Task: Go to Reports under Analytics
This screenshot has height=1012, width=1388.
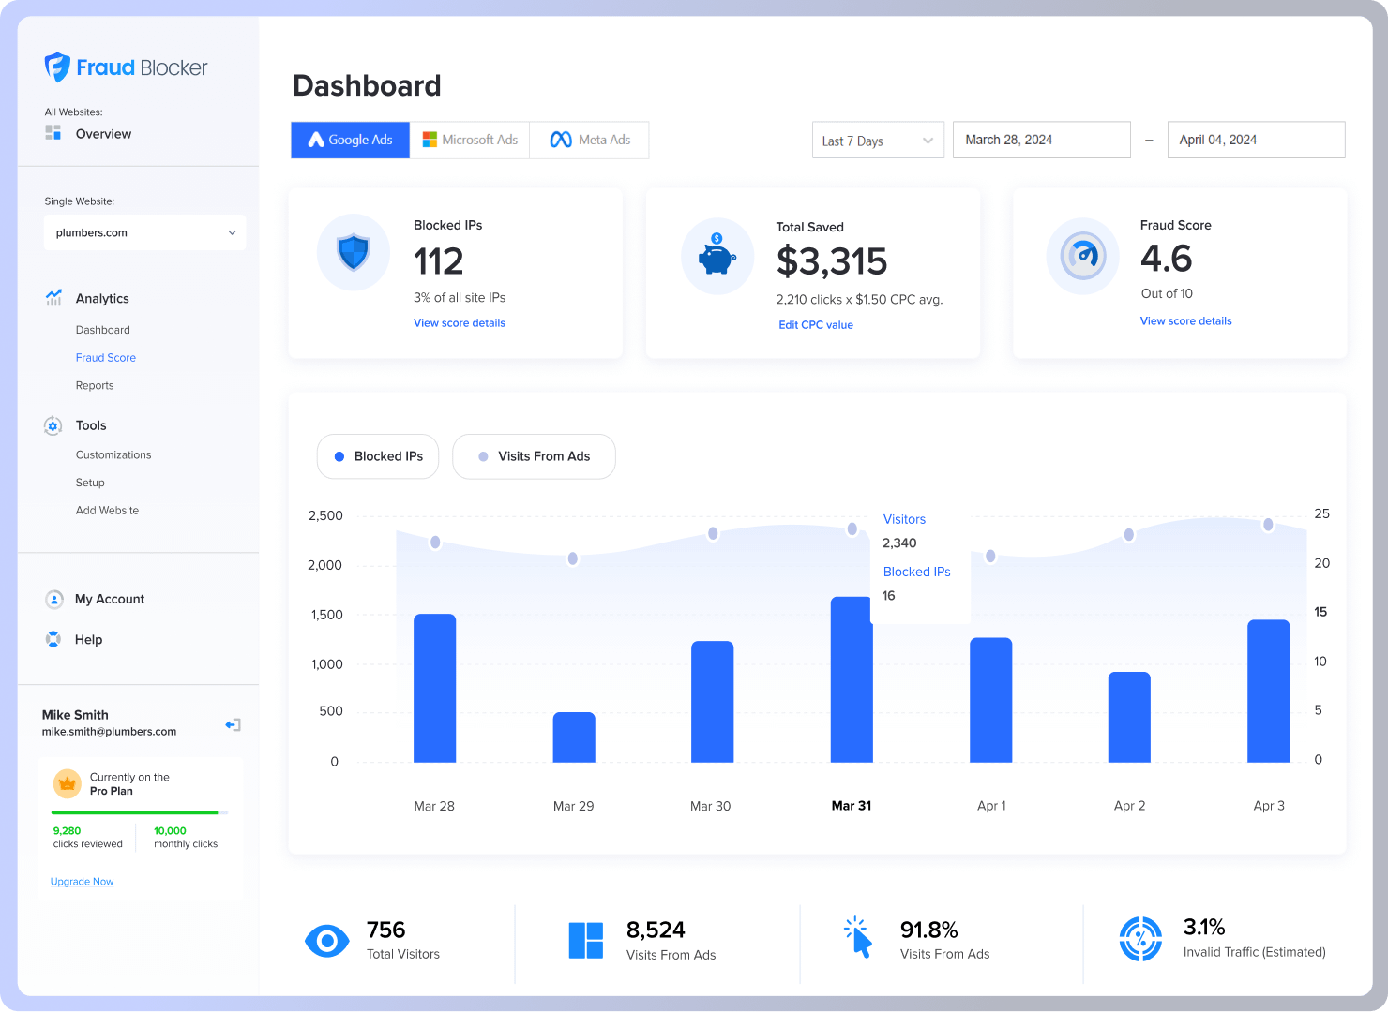Action: (x=95, y=385)
